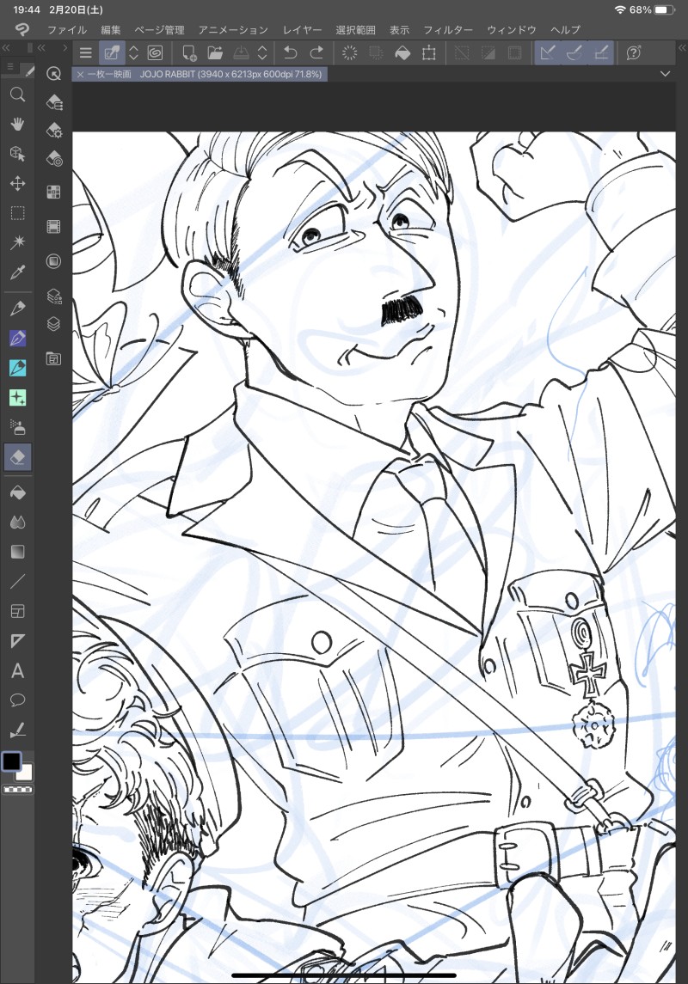
Task: Open the アニメーション menu
Action: (233, 30)
